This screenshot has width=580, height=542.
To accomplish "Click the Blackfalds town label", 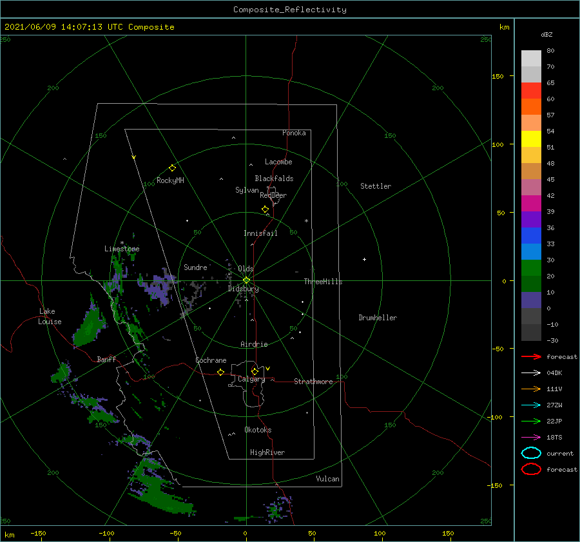I will [274, 179].
